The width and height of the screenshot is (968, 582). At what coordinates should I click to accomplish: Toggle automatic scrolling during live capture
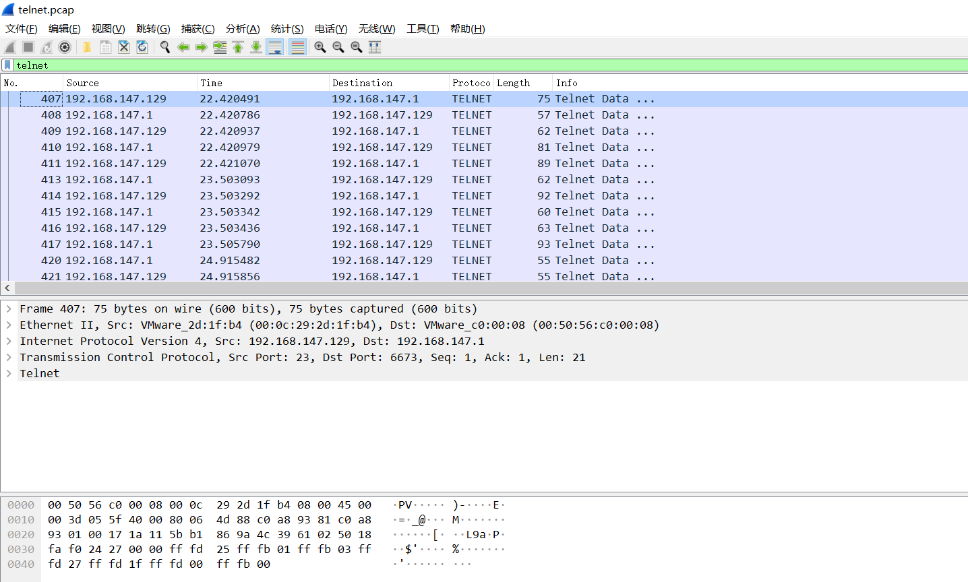(x=276, y=47)
